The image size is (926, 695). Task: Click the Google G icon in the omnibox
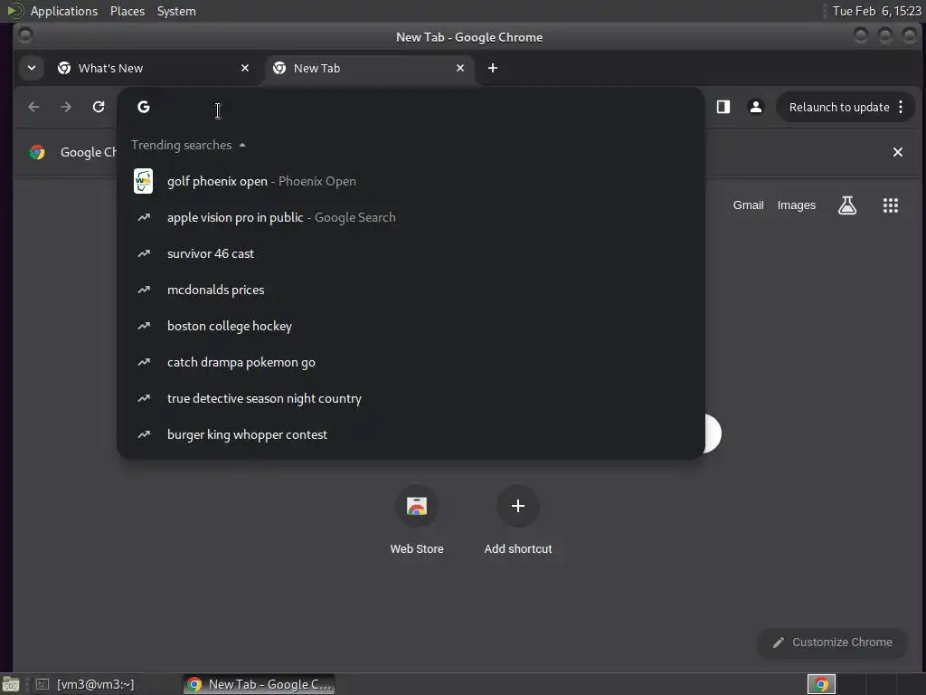pyautogui.click(x=144, y=107)
